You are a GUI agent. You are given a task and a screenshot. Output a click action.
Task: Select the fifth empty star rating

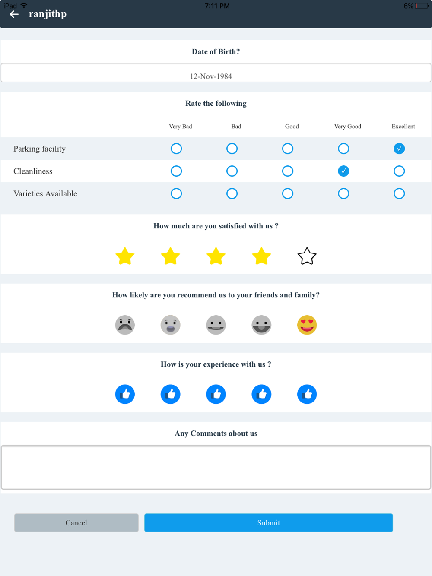pyautogui.click(x=307, y=256)
